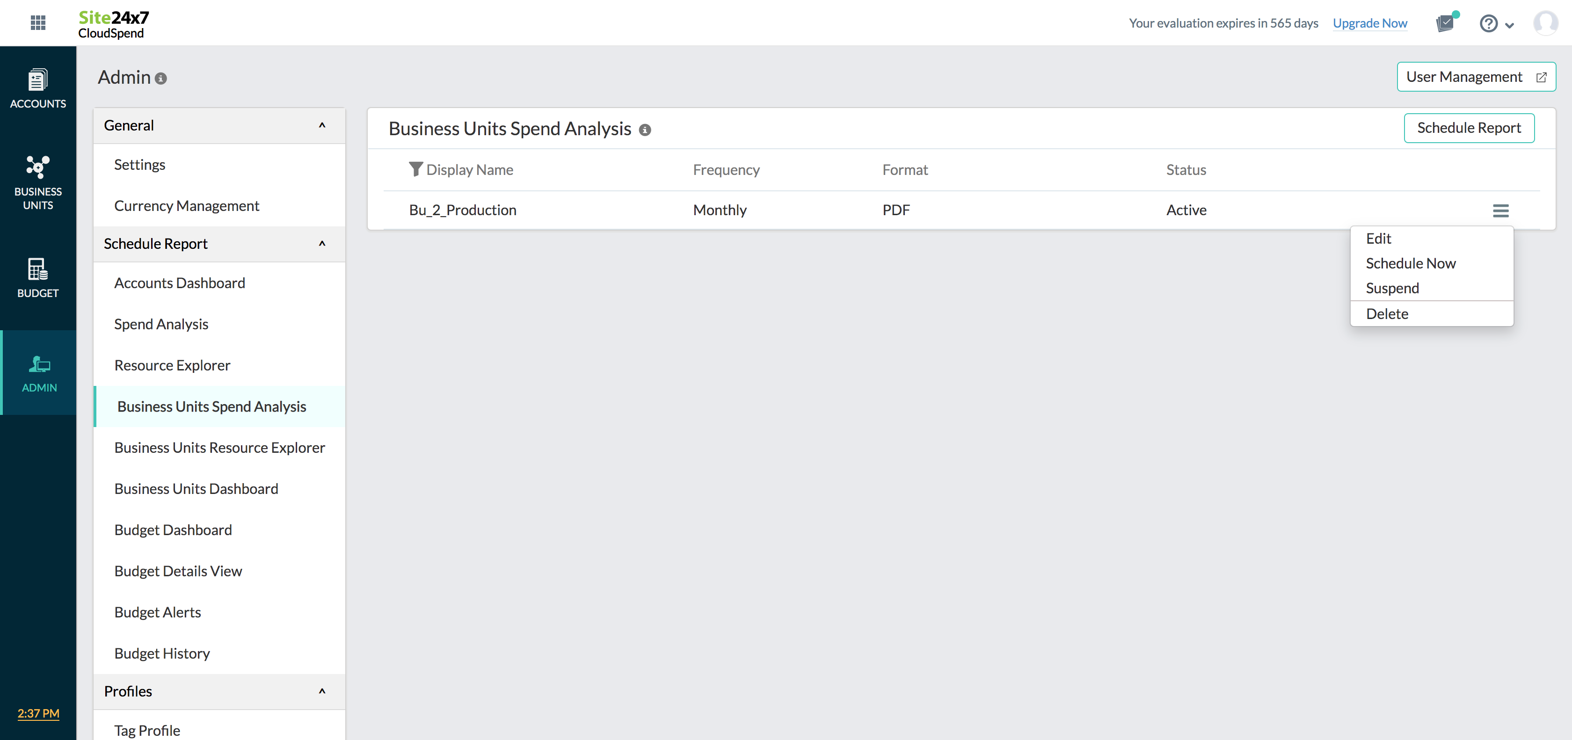Click the Admin info icon
1572x740 pixels.
pyautogui.click(x=161, y=79)
